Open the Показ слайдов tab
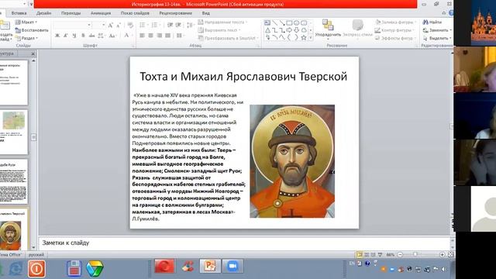The image size is (496, 279). pos(135,13)
